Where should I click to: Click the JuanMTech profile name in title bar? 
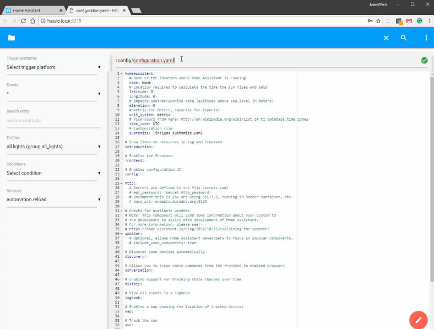[378, 4]
